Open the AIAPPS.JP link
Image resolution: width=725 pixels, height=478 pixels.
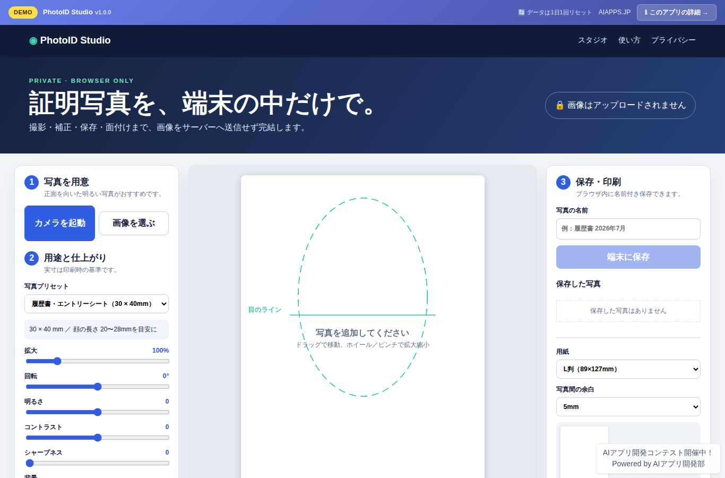coord(615,12)
